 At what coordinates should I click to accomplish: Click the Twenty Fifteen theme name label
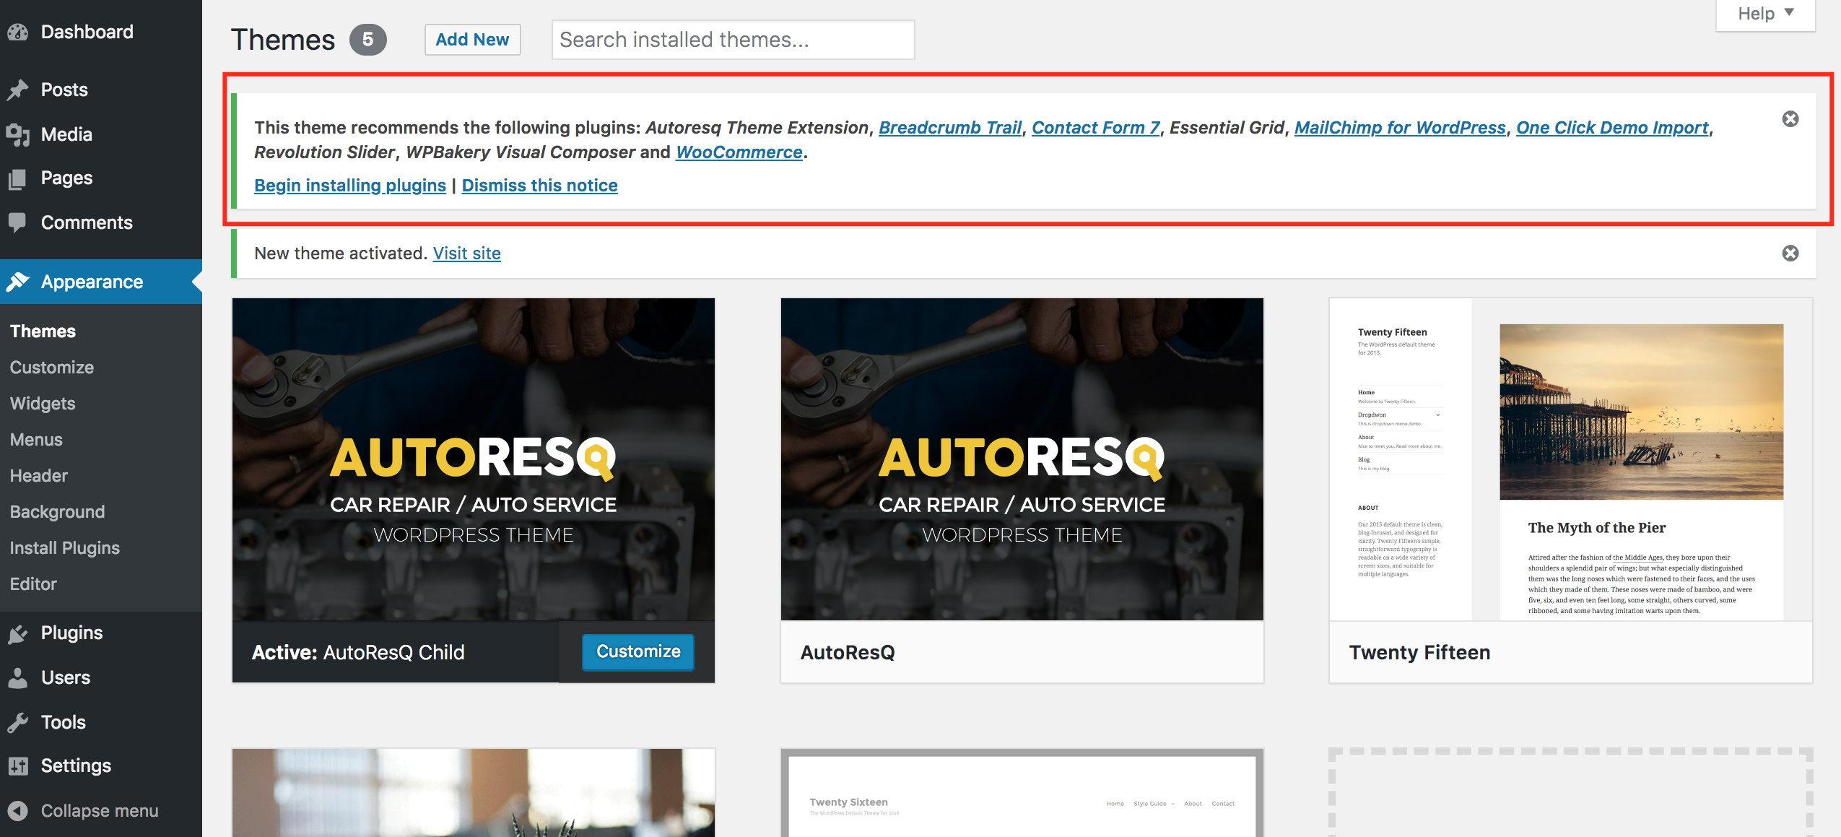1419,653
